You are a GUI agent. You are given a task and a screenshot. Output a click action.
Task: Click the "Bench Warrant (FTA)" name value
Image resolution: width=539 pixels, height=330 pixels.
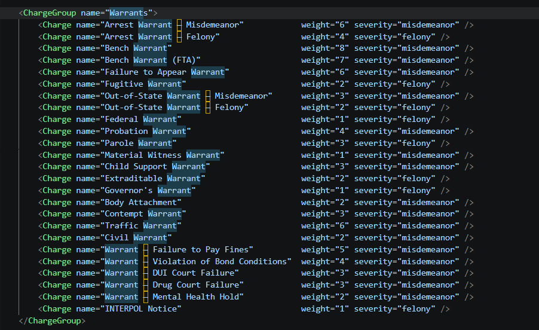coord(150,60)
